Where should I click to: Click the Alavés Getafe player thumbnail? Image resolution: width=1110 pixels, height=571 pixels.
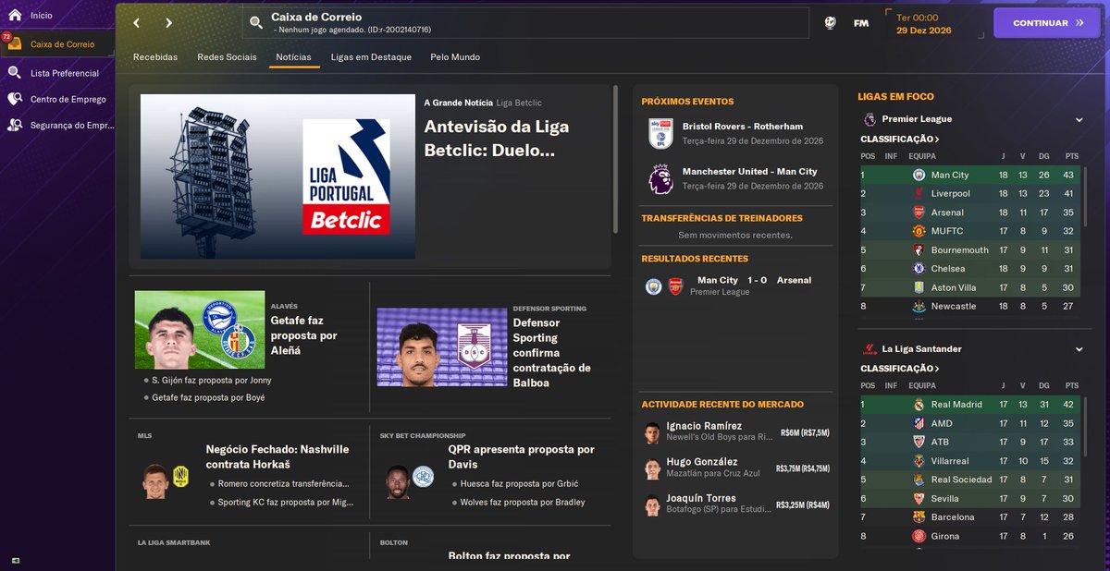coord(199,330)
